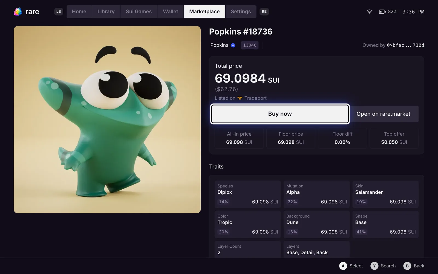
Task: Click the B Back button icon
Action: 407,266
